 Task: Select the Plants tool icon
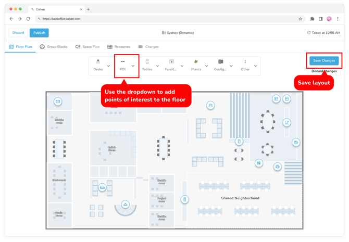[x=196, y=62]
